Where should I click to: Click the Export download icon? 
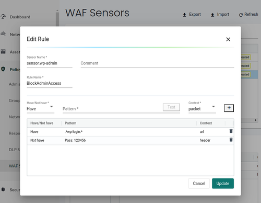click(x=184, y=15)
